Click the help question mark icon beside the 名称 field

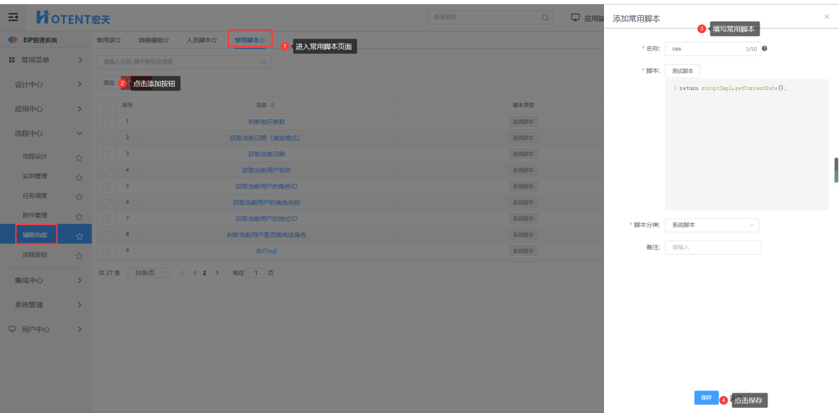[x=764, y=48]
